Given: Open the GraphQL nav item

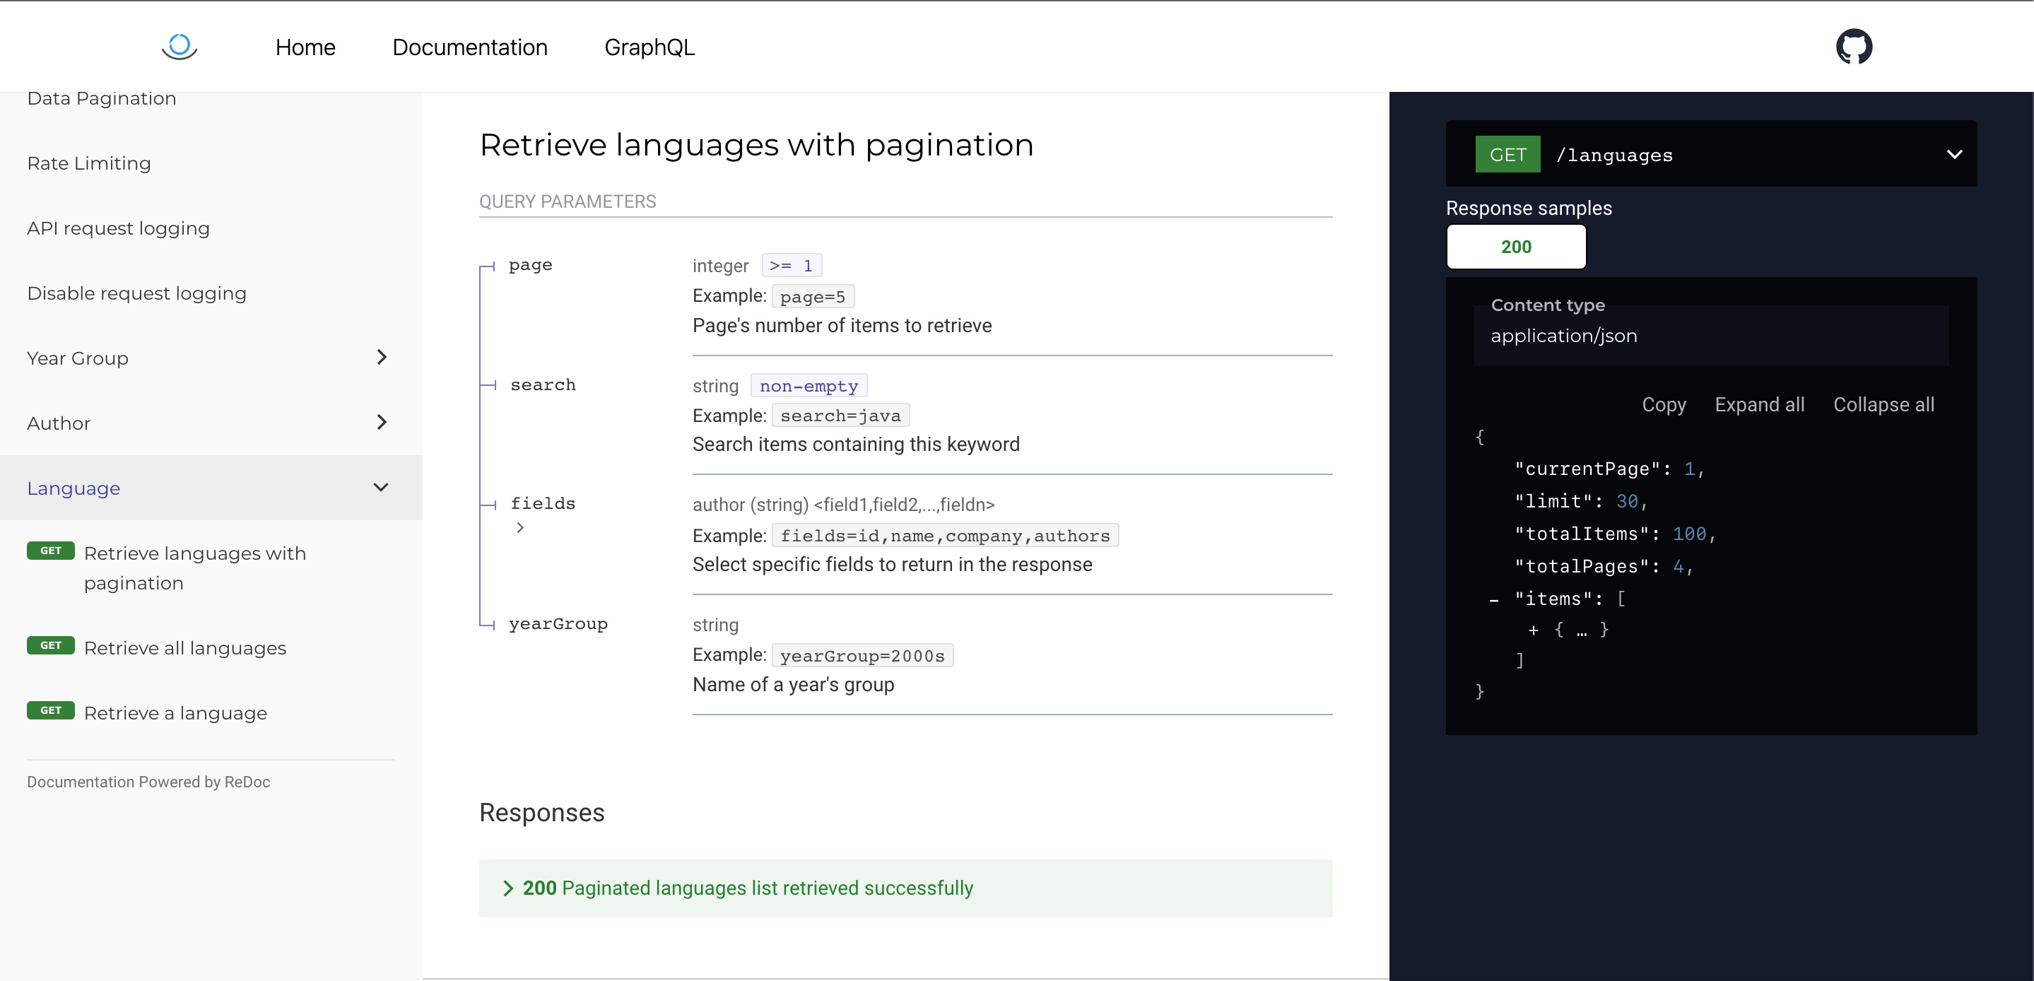Looking at the screenshot, I should 649,47.
